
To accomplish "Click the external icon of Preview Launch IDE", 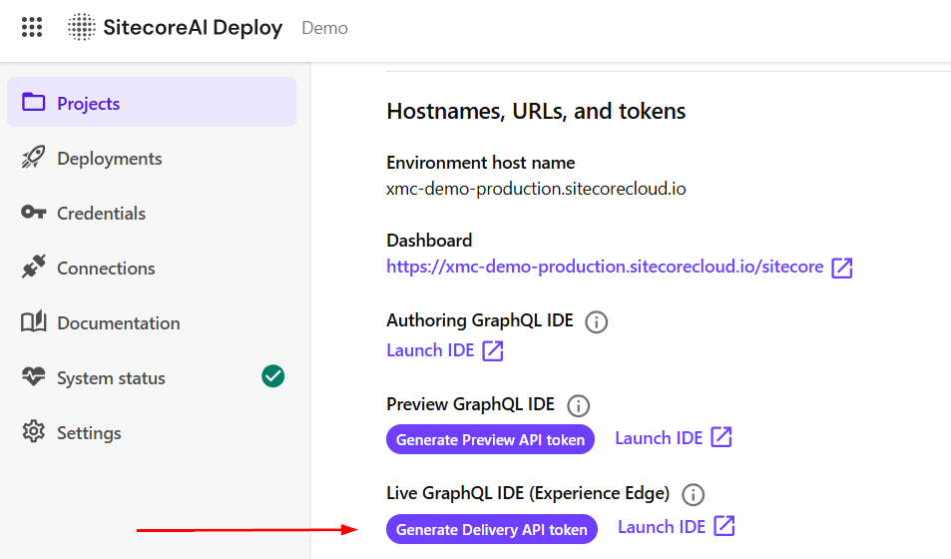I will [x=721, y=437].
